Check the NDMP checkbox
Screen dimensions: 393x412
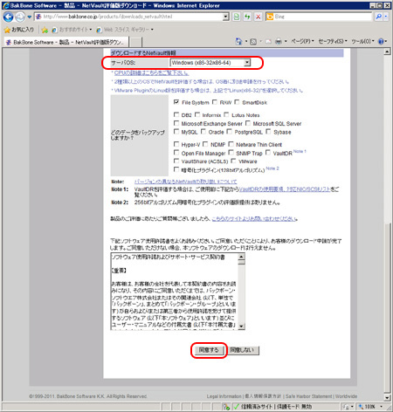point(205,144)
